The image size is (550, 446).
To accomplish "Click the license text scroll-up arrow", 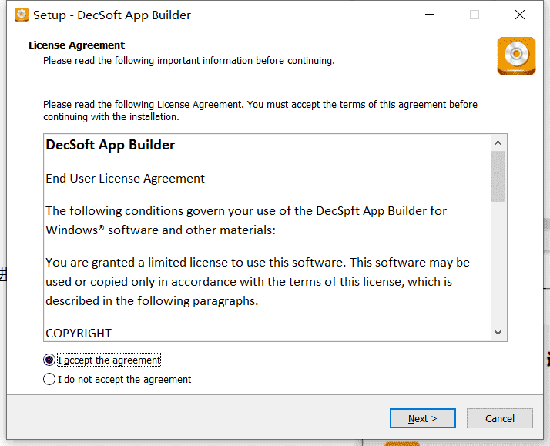I will click(x=498, y=143).
